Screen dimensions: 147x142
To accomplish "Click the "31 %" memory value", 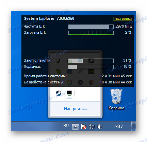I will (x=128, y=60).
